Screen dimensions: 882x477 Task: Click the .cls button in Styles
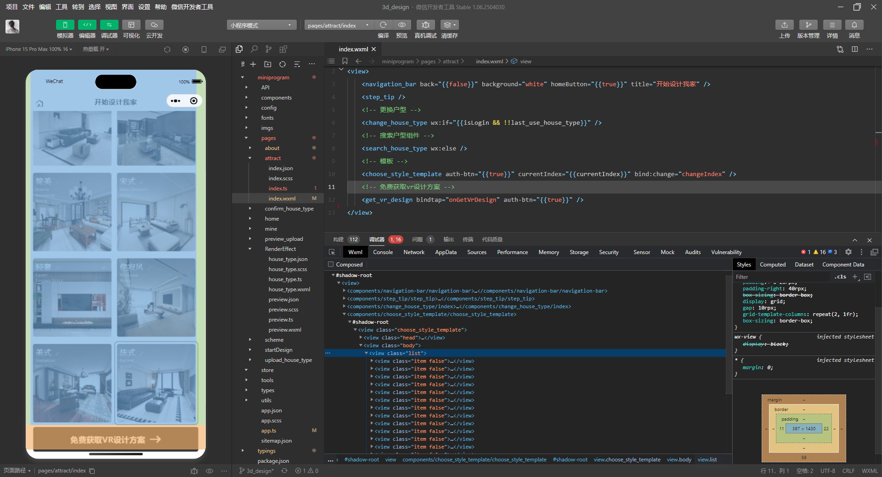pyautogui.click(x=840, y=277)
